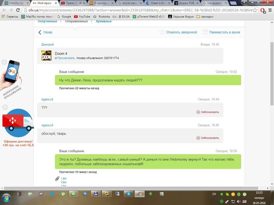Open the Mail.Ru bookmark
The image size is (274, 205).
(x=37, y=17)
